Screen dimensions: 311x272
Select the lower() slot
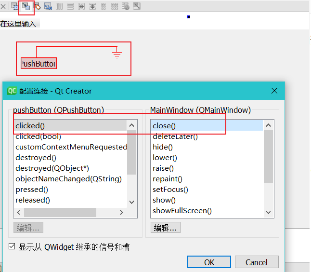point(207,158)
